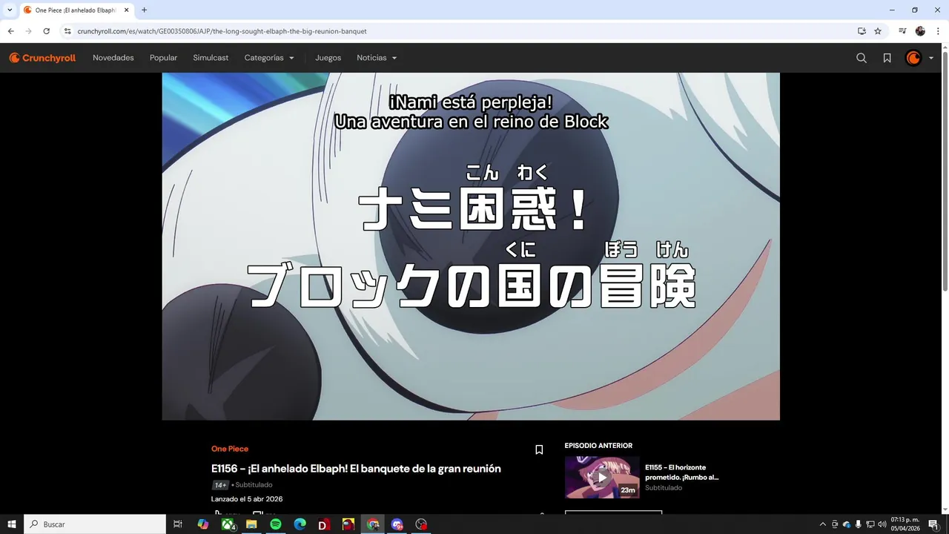This screenshot has height=534, width=949.
Task: Open Chrome profile avatar
Action: 920,31
